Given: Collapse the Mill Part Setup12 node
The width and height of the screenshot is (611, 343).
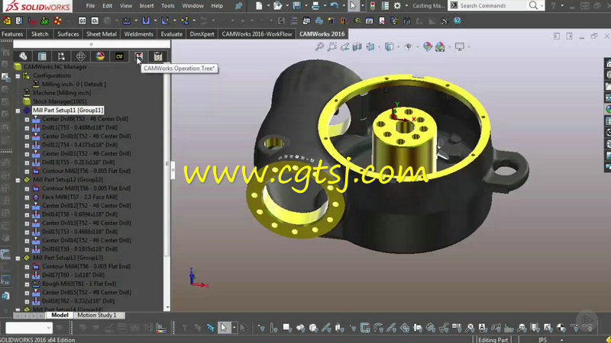Looking at the screenshot, I should 18,180.
